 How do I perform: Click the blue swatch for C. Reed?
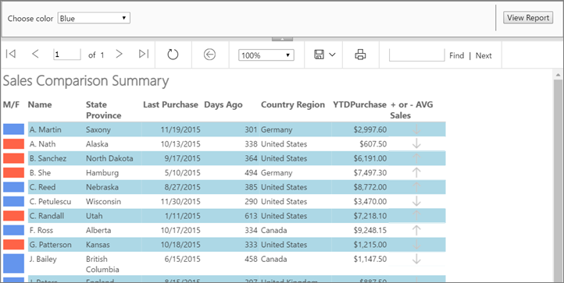click(13, 187)
